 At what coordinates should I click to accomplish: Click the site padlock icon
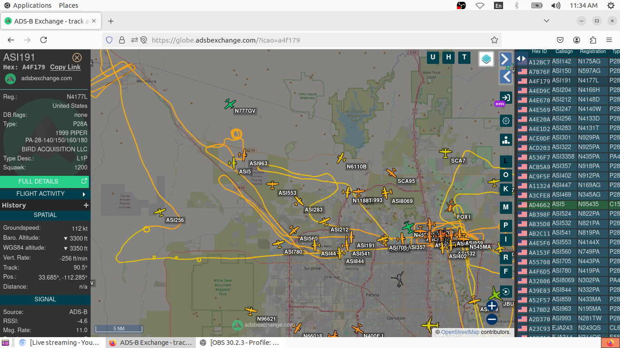(x=121, y=40)
